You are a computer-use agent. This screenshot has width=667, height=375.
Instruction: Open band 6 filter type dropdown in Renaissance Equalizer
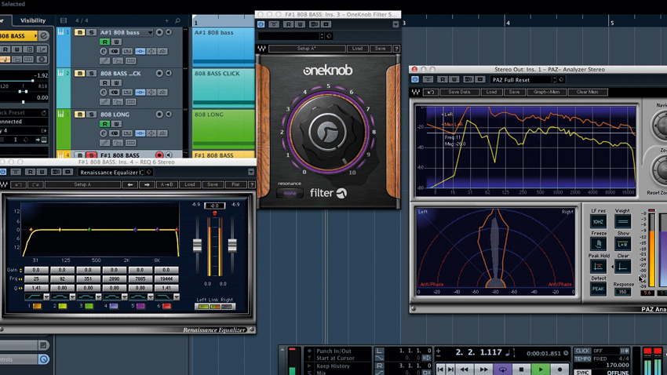click(176, 297)
